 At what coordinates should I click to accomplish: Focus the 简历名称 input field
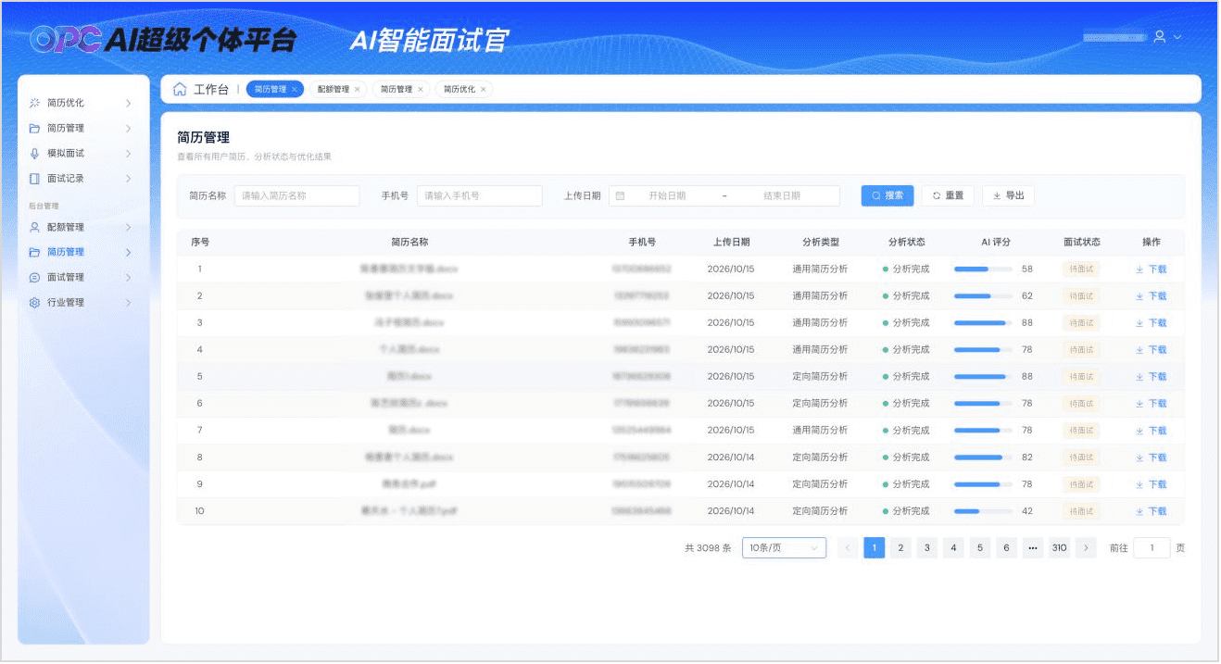[x=296, y=195]
